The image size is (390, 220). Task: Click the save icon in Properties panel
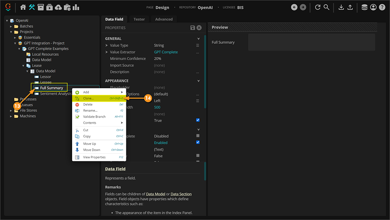pyautogui.click(x=192, y=28)
